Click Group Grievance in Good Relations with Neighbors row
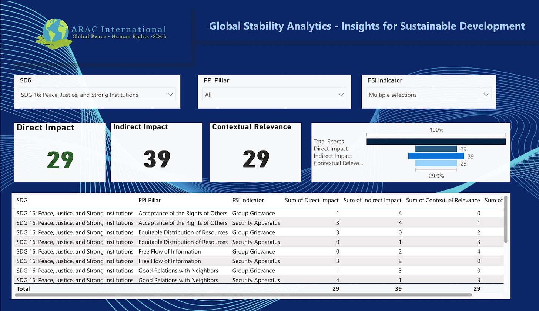Screen dimensions: 539x311 point(254,271)
